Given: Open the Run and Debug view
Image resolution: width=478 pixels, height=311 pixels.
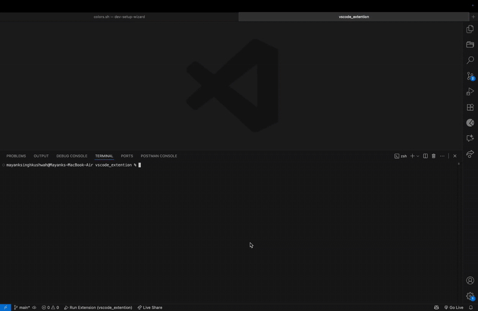Looking at the screenshot, I should pos(470,92).
